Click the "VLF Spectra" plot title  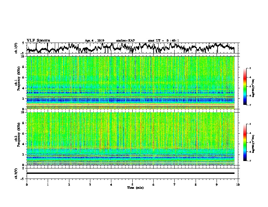tap(38, 41)
